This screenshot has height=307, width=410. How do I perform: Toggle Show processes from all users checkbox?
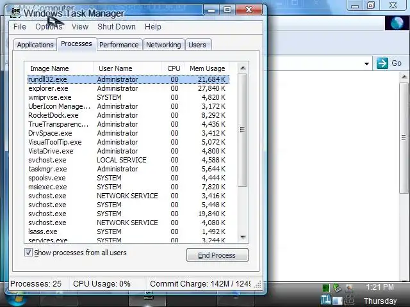pyautogui.click(x=28, y=253)
